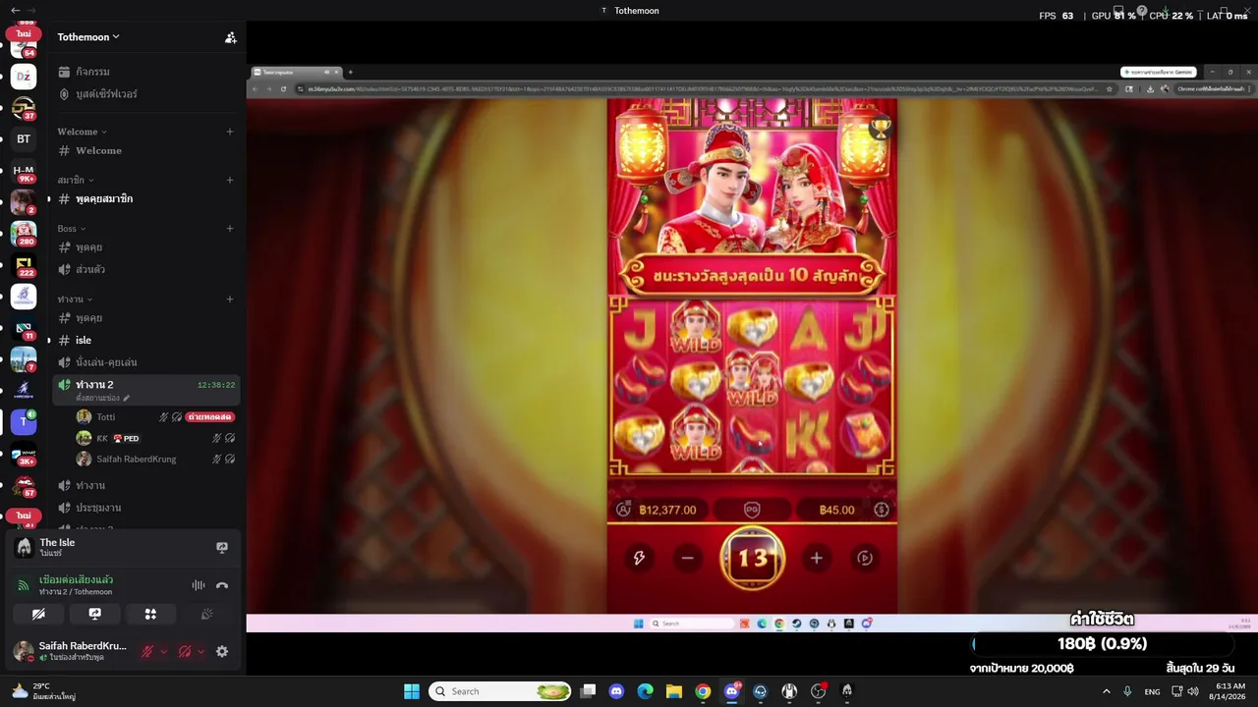The image size is (1258, 707).
Task: Open the isle text channel
Action: click(147, 340)
